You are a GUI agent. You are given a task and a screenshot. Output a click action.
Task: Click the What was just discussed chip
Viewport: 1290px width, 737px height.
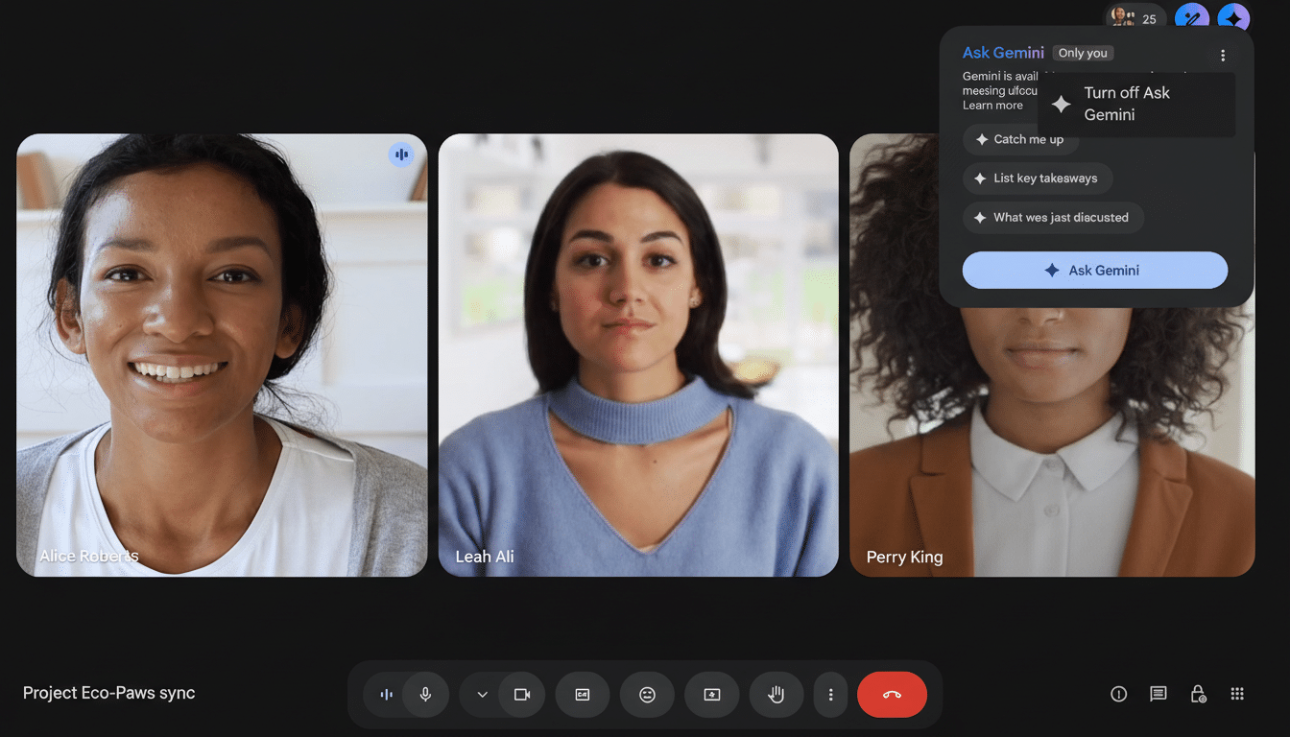tap(1053, 217)
